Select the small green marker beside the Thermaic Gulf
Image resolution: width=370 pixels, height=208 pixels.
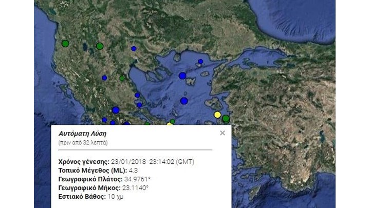pyautogui.click(x=122, y=78)
